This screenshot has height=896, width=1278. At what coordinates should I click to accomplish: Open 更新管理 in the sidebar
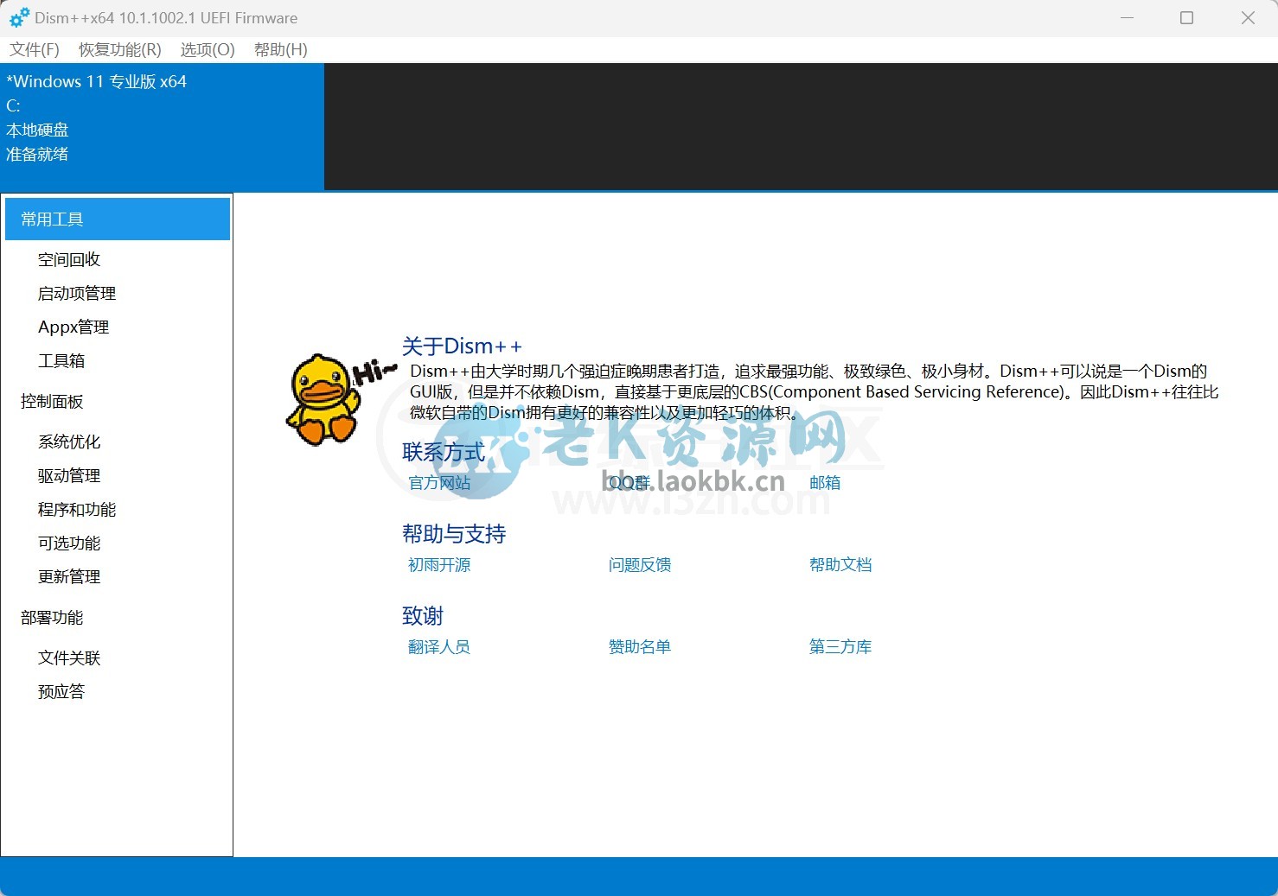[69, 576]
